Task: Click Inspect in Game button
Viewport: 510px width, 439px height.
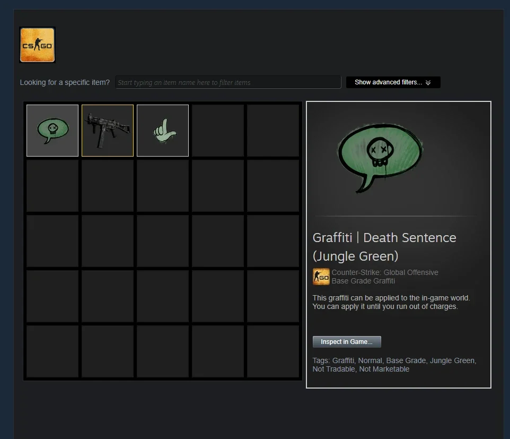Action: pyautogui.click(x=347, y=342)
